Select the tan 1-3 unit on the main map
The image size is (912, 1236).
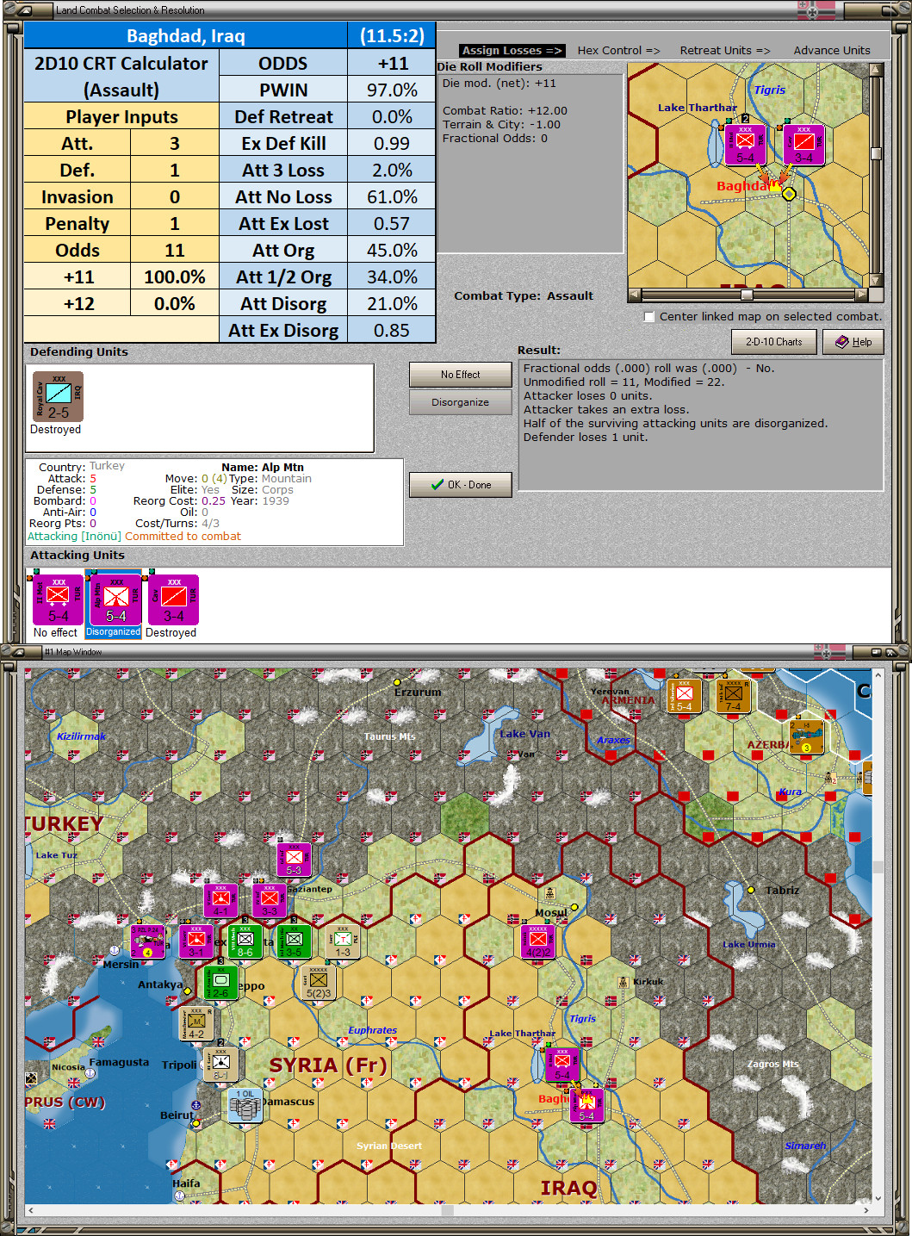tap(343, 941)
